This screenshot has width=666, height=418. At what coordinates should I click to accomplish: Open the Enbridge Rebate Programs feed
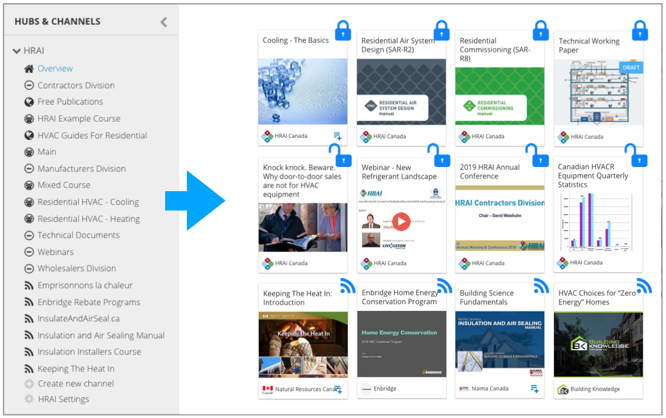pos(89,302)
